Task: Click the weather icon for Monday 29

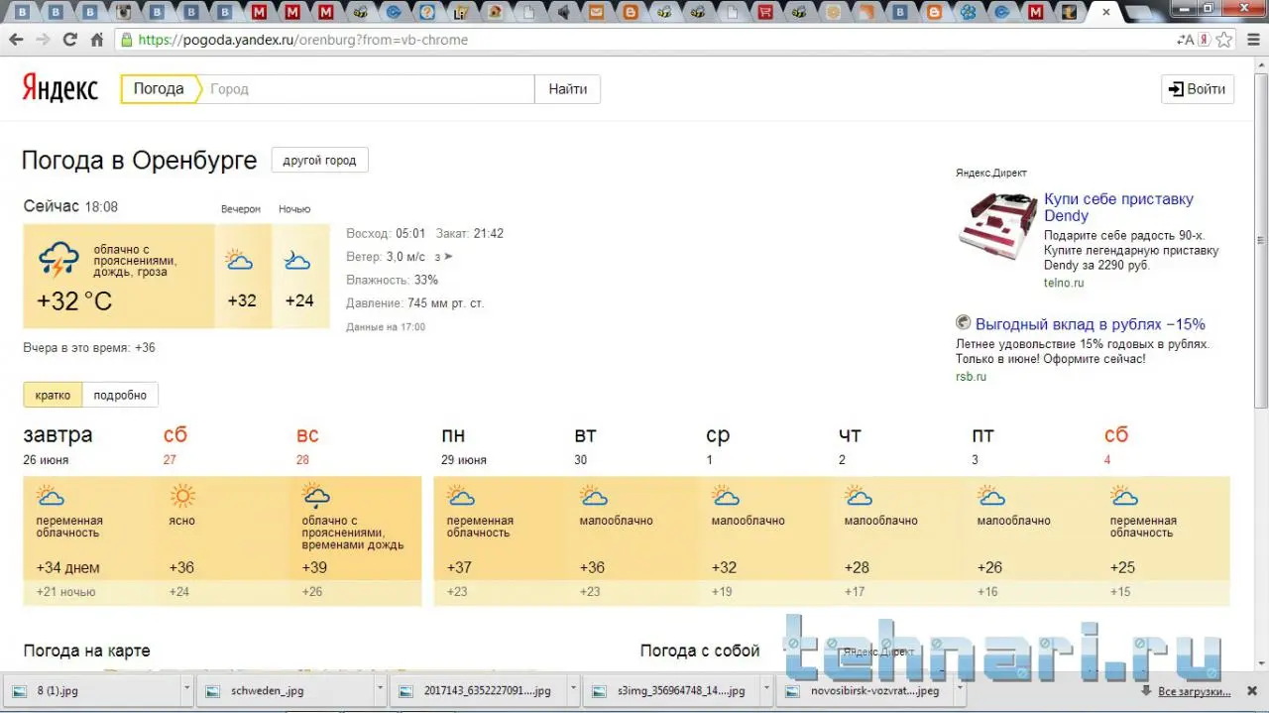Action: [x=460, y=496]
